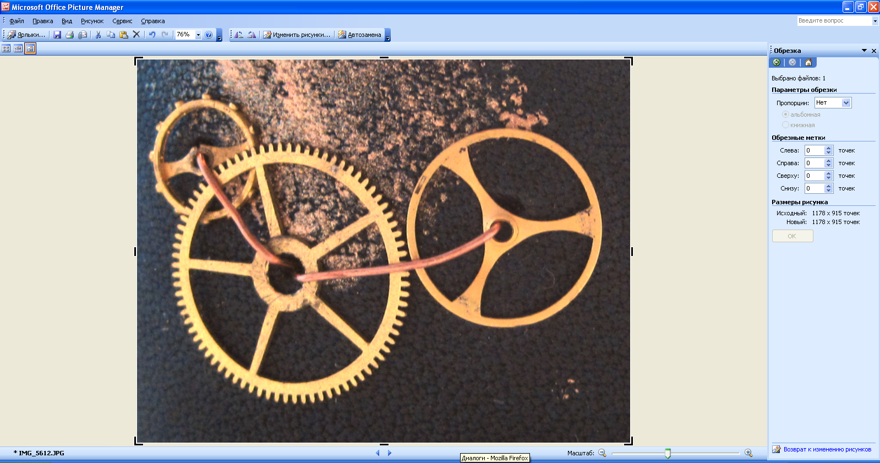Switch to filmstrip view
Screen dimensions: 880x463
[x=18, y=48]
